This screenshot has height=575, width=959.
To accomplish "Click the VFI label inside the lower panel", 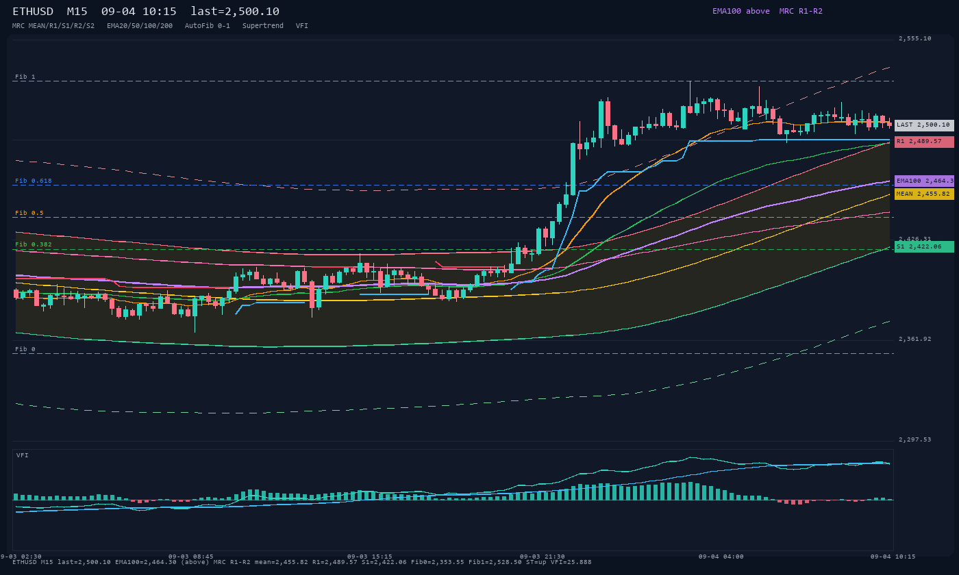I will pos(23,455).
